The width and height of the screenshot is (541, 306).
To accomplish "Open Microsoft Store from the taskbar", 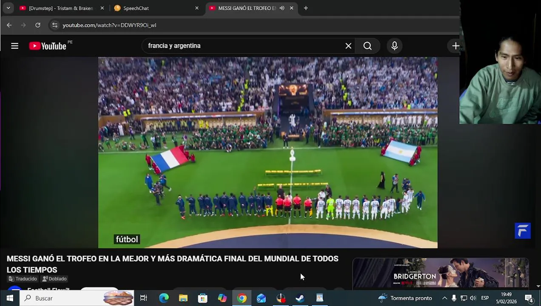I will [x=203, y=298].
